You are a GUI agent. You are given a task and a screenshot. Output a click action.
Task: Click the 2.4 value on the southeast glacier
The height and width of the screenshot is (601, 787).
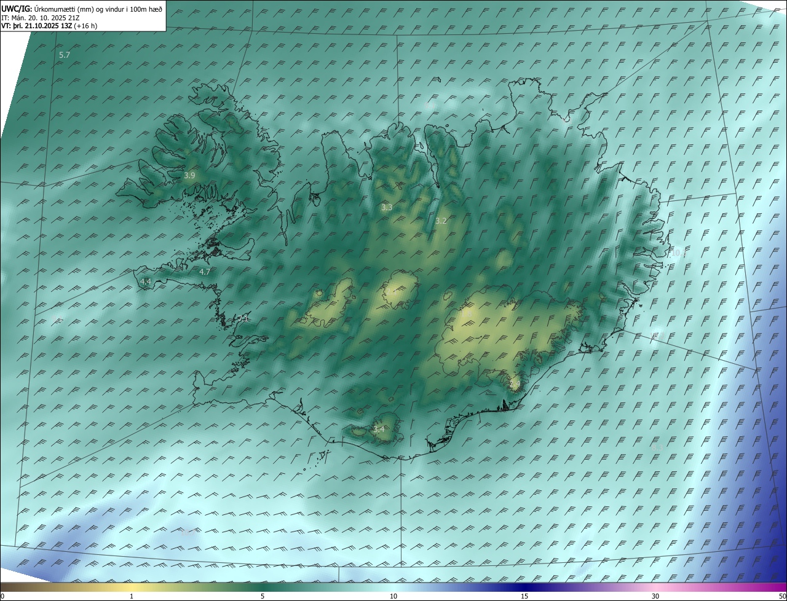pyautogui.click(x=515, y=385)
